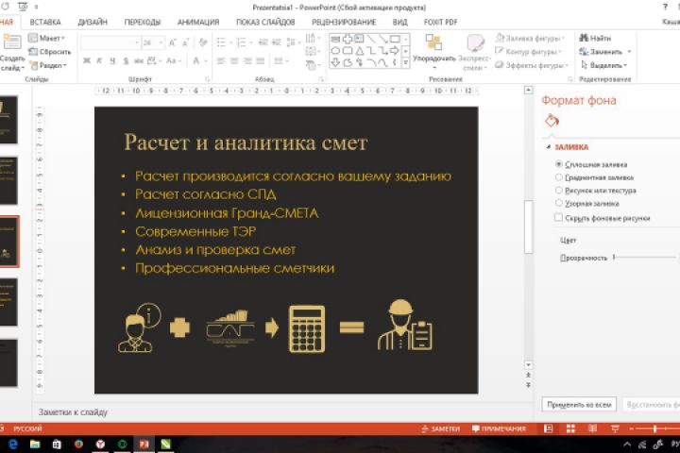Pick the triangle shape in the shapes gallery
The width and height of the screenshot is (680, 453).
pos(360,51)
